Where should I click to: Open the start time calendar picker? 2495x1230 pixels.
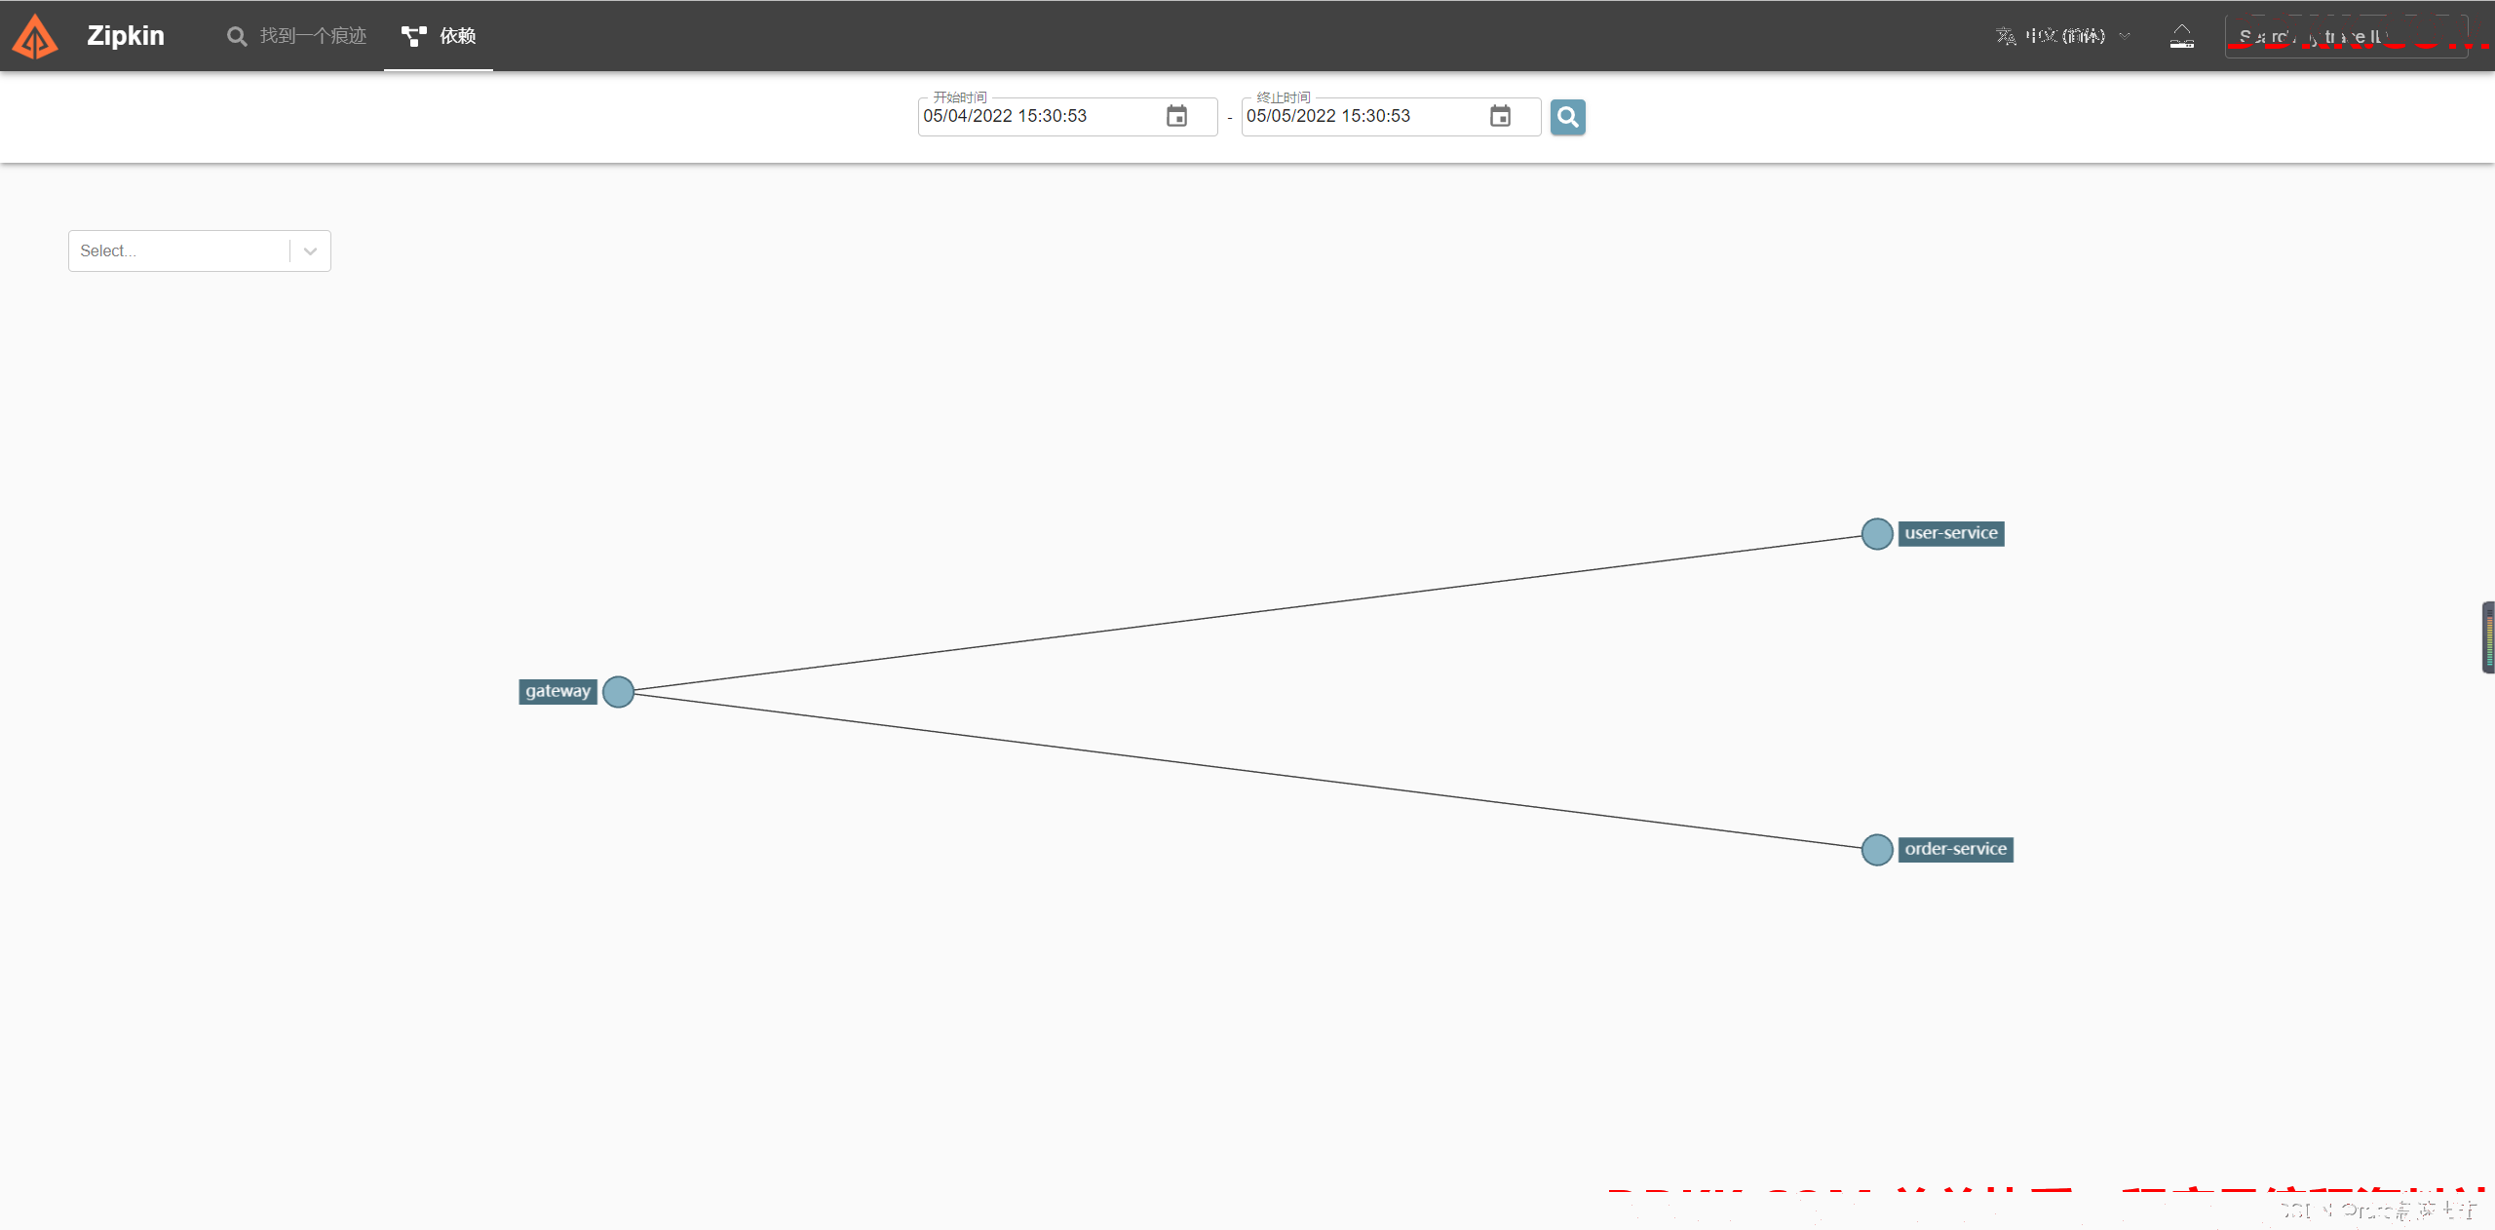pyautogui.click(x=1176, y=117)
